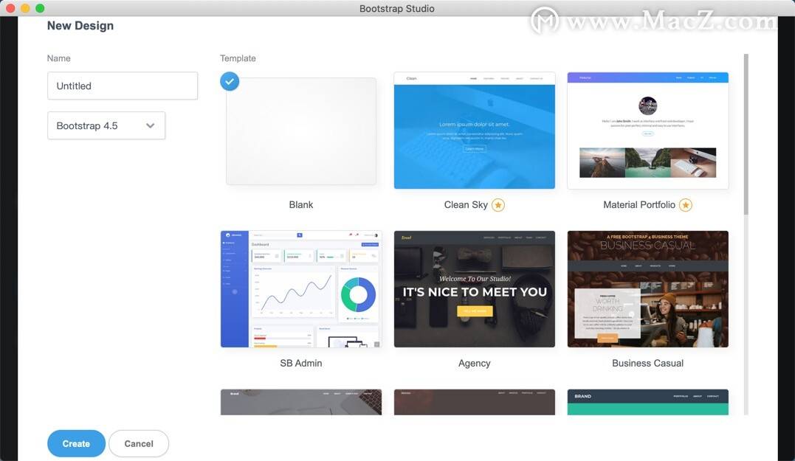Click the Clean Sky label text
The image size is (795, 461).
coord(466,204)
